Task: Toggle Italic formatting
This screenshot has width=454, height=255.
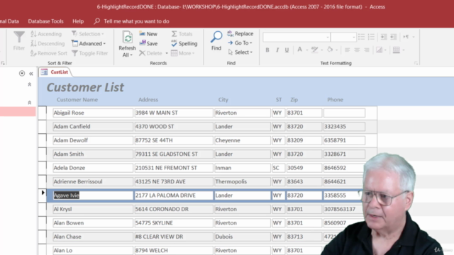Action: tap(277, 50)
